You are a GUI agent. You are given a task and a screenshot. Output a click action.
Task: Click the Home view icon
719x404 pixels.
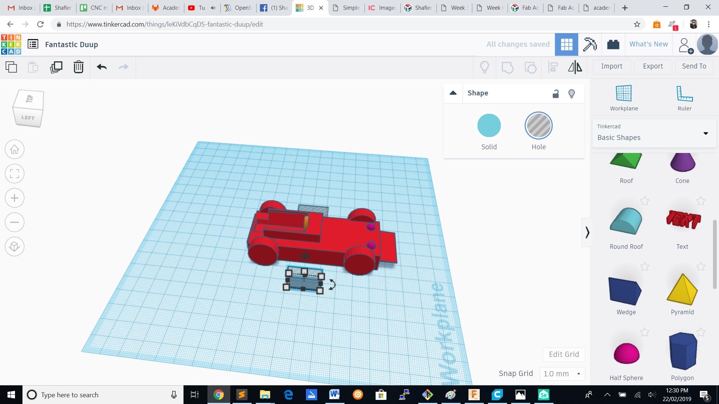(15, 150)
